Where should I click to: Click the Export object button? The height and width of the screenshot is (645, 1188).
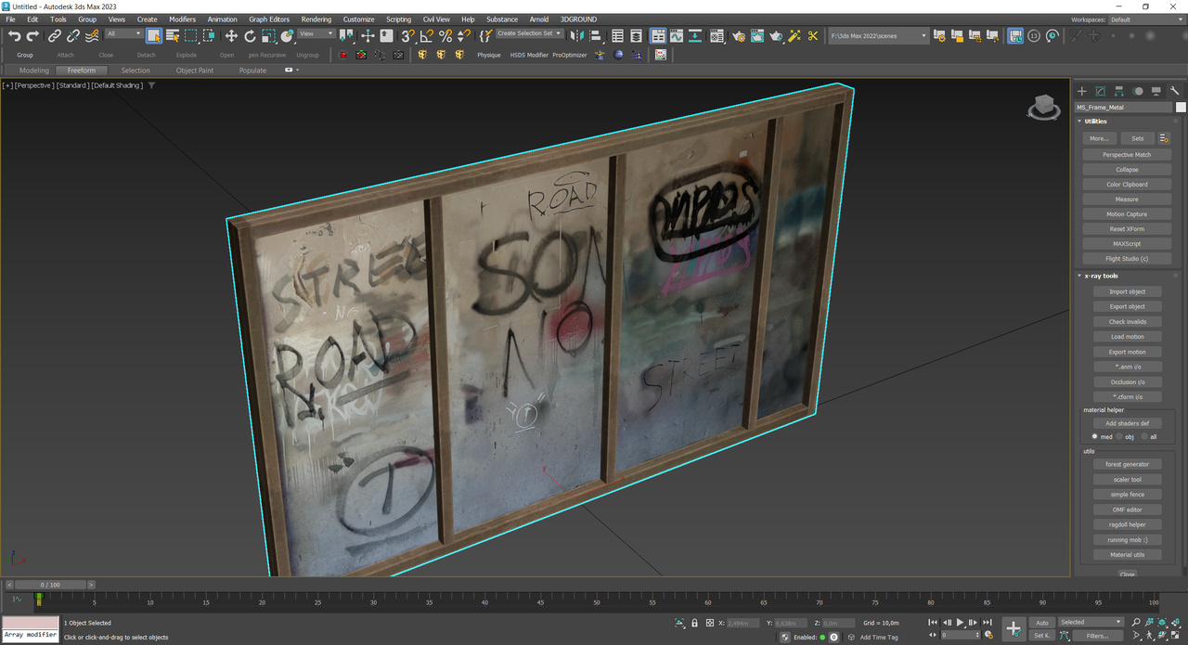(1127, 306)
